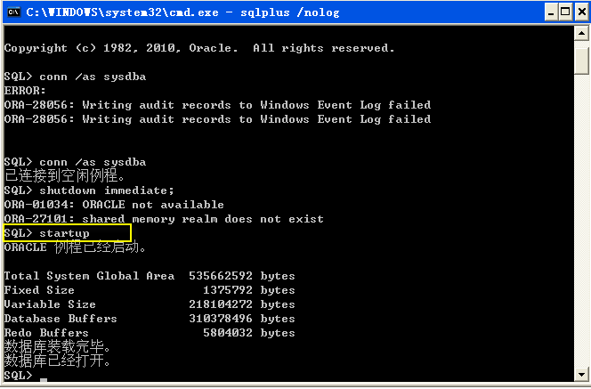591x389 pixels.
Task: Click the Redo Buffers line
Action: click(x=150, y=333)
